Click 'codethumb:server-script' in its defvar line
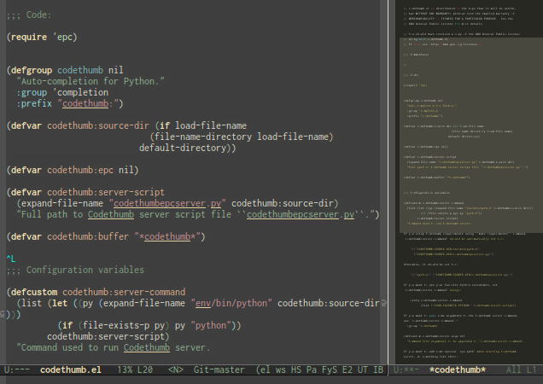 [x=106, y=192]
